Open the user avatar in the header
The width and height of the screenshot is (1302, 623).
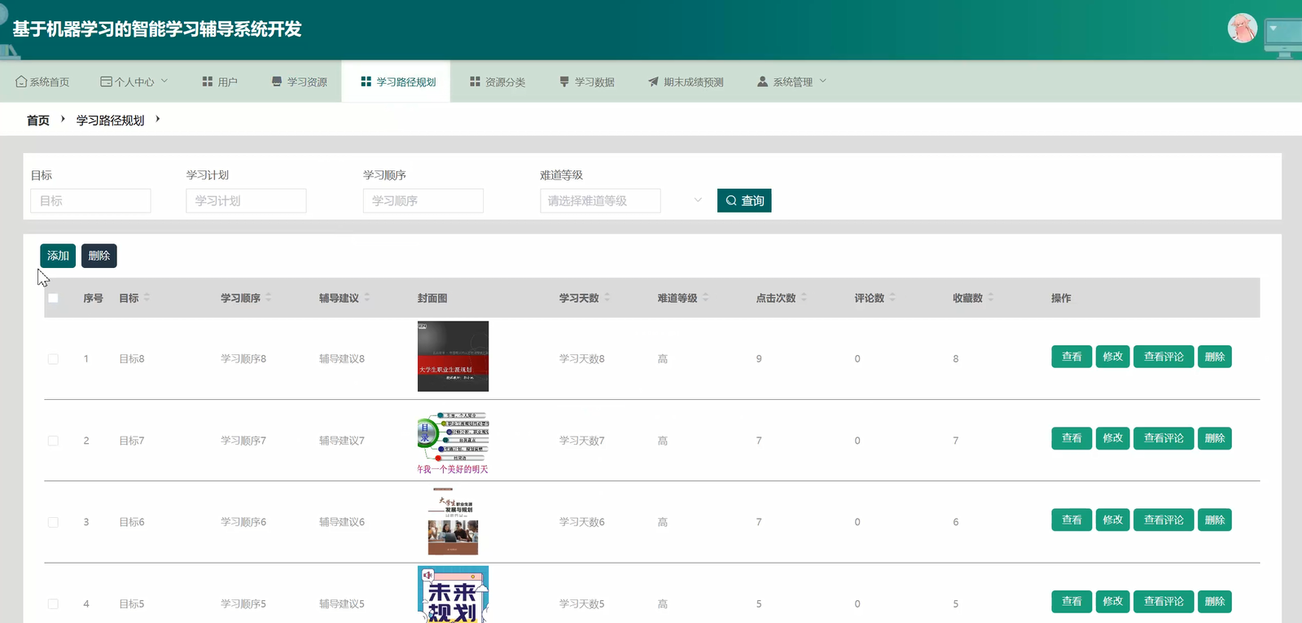pyautogui.click(x=1242, y=29)
